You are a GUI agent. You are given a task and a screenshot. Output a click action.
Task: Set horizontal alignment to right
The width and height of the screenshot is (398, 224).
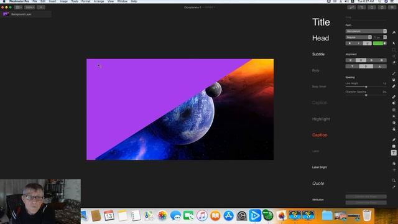pyautogui.click(x=371, y=60)
